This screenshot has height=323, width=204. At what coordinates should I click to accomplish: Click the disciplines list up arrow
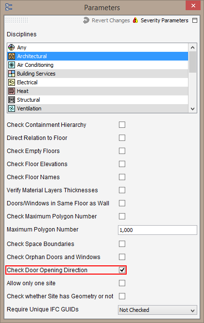192,47
